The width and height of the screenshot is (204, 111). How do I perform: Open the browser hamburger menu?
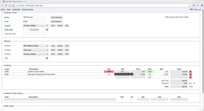[x=202, y=6]
